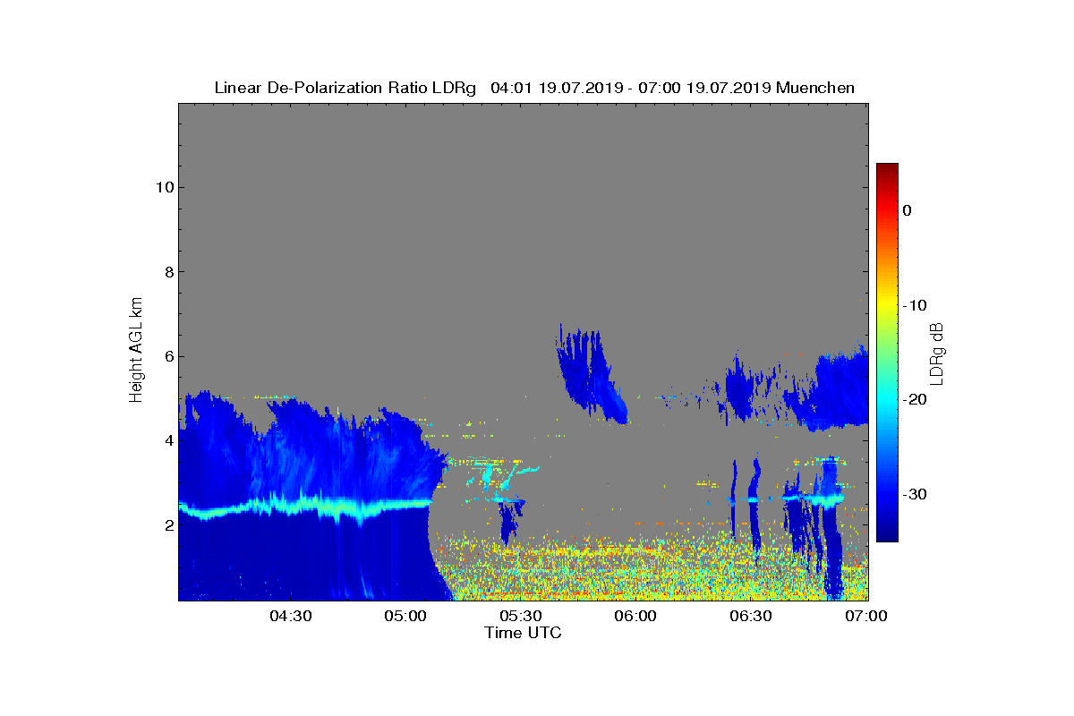Image resolution: width=1074 pixels, height=716 pixels.
Task: Click the cloud layer near 5 km at 07:00
Action: coord(837,389)
